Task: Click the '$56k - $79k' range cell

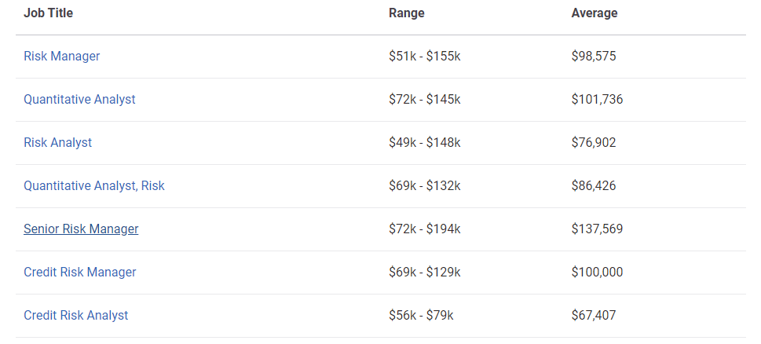Action: [x=421, y=316]
